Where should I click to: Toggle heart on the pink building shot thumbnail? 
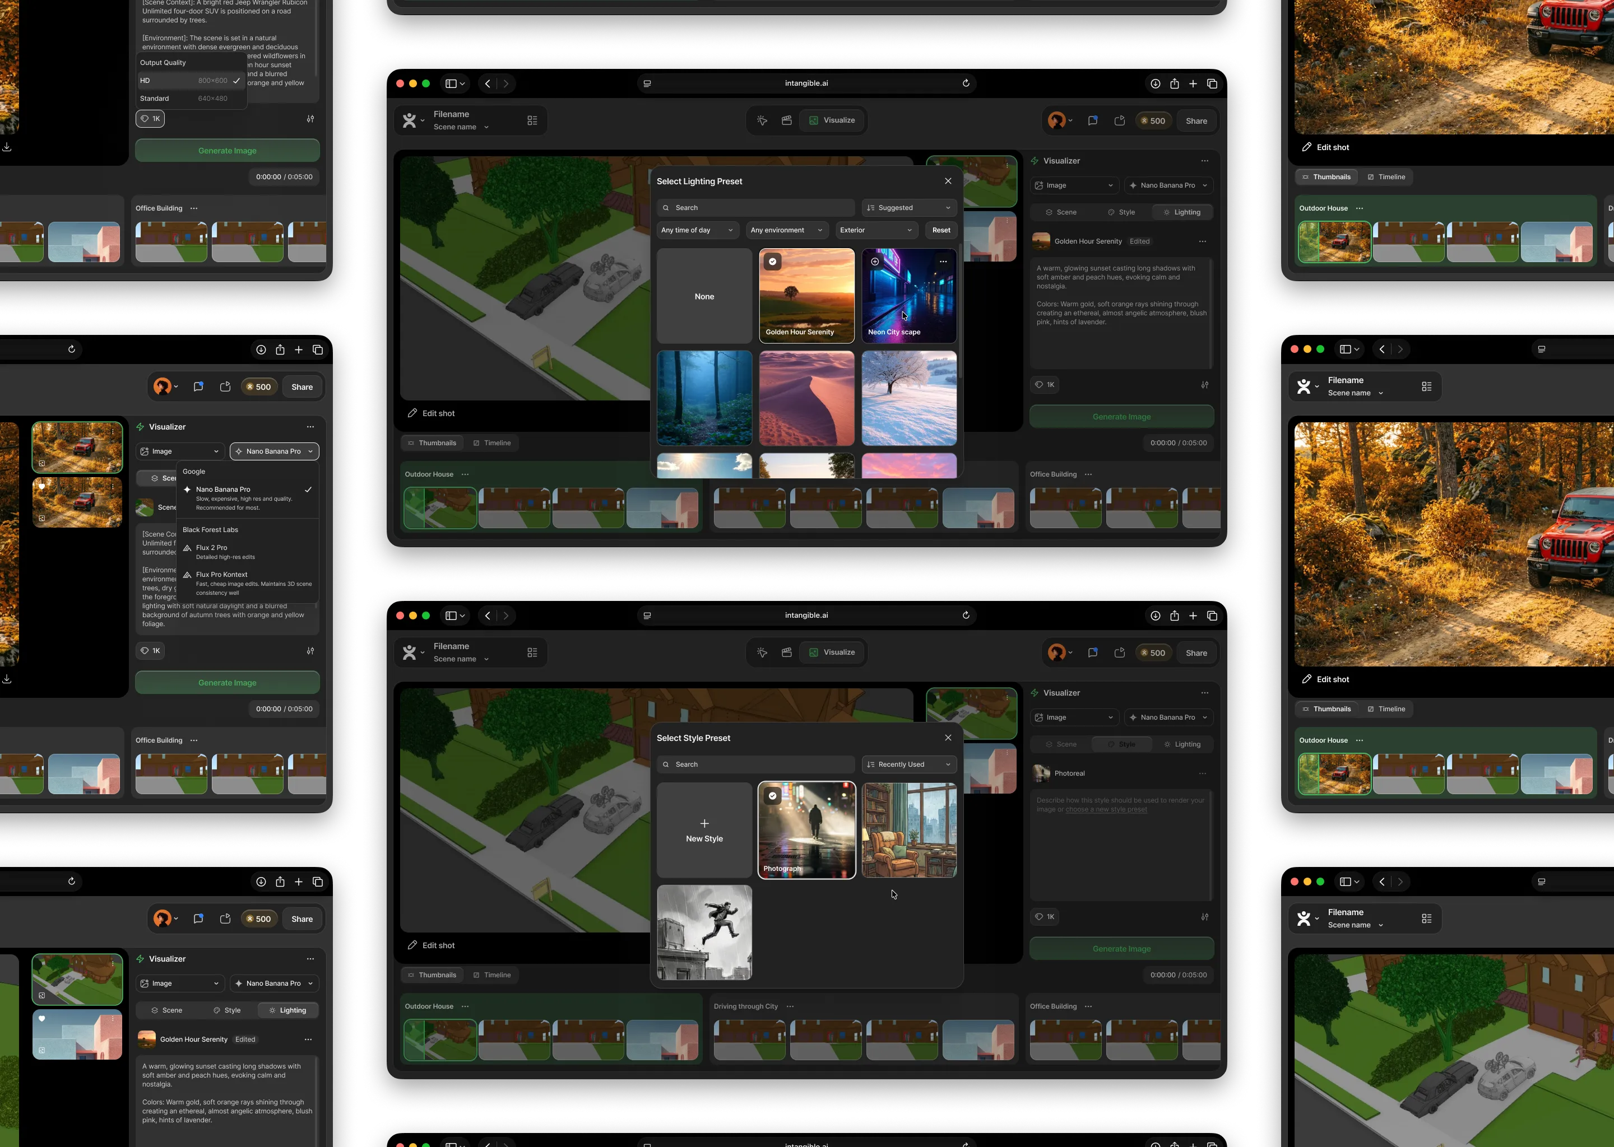click(41, 1018)
